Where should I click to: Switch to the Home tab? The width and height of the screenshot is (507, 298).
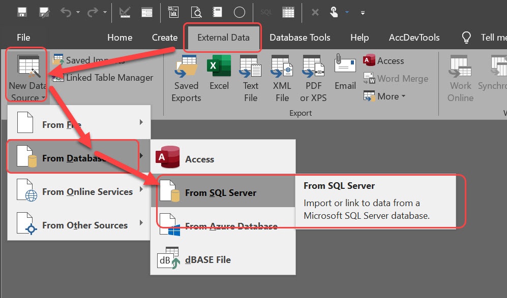pyautogui.click(x=120, y=38)
